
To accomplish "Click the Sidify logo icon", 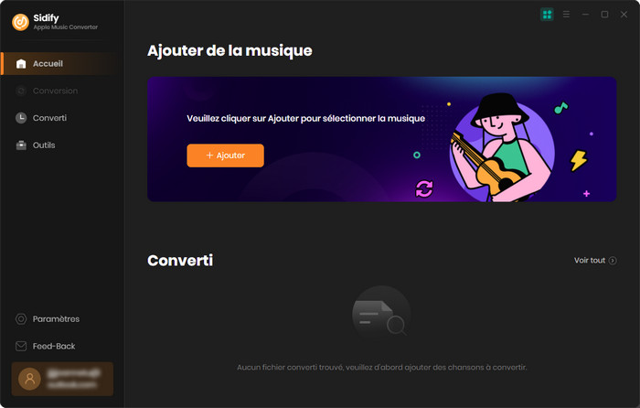I will coord(20,22).
